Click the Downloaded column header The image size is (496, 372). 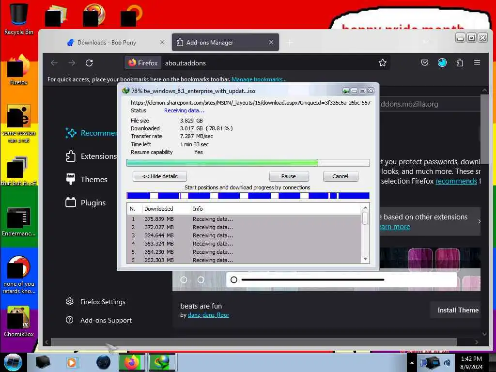(167, 209)
